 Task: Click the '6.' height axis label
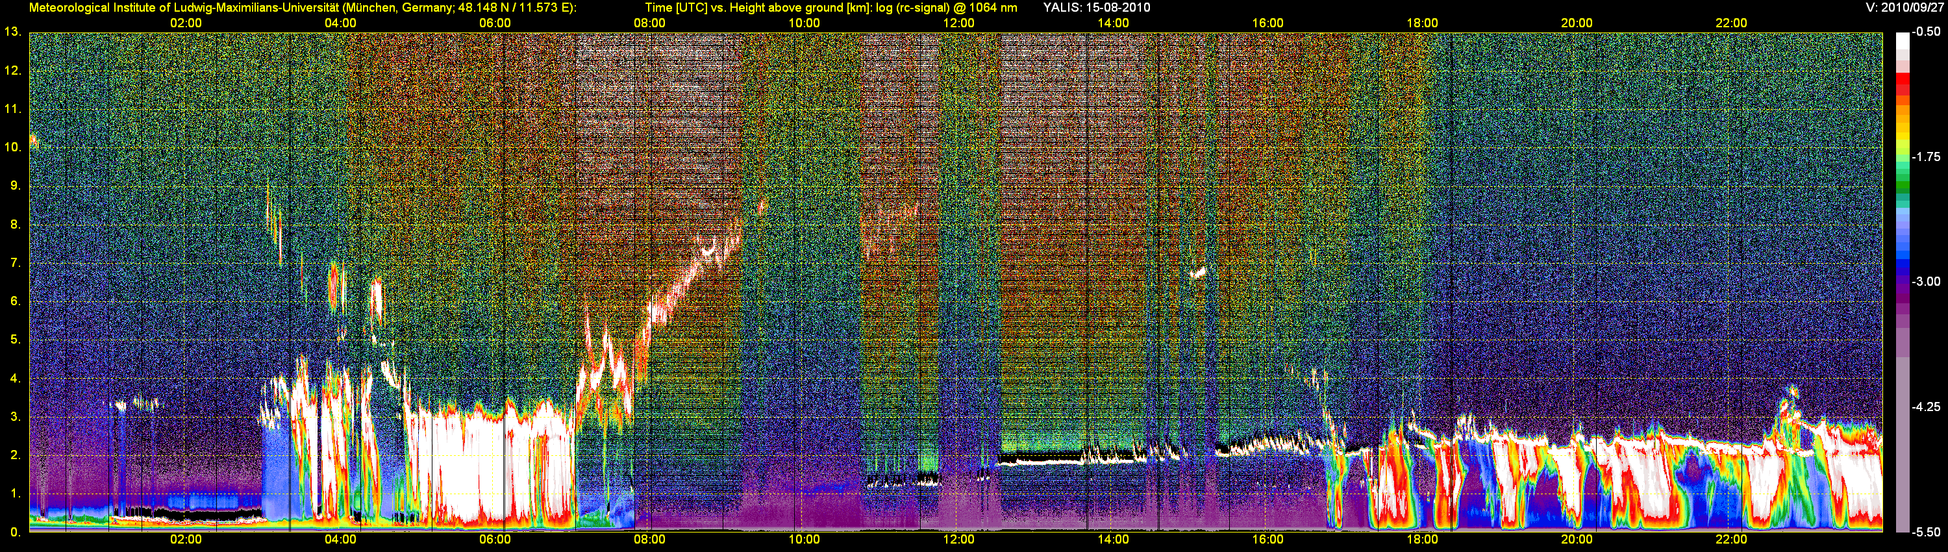click(14, 301)
